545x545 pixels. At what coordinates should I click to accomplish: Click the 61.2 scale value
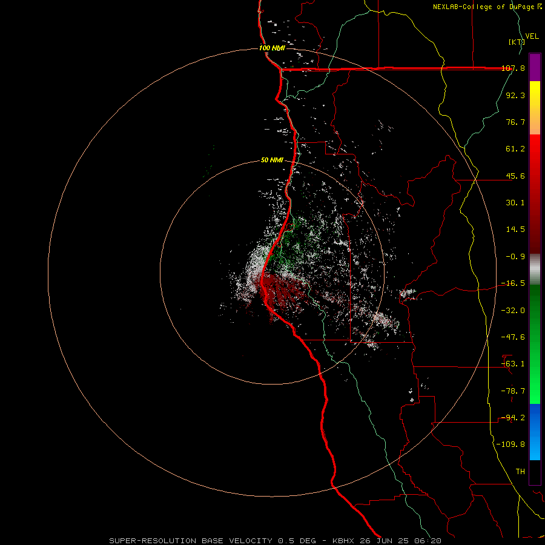(x=515, y=149)
